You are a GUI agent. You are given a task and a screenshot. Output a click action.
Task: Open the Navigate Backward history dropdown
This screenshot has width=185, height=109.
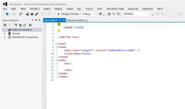[10, 14]
